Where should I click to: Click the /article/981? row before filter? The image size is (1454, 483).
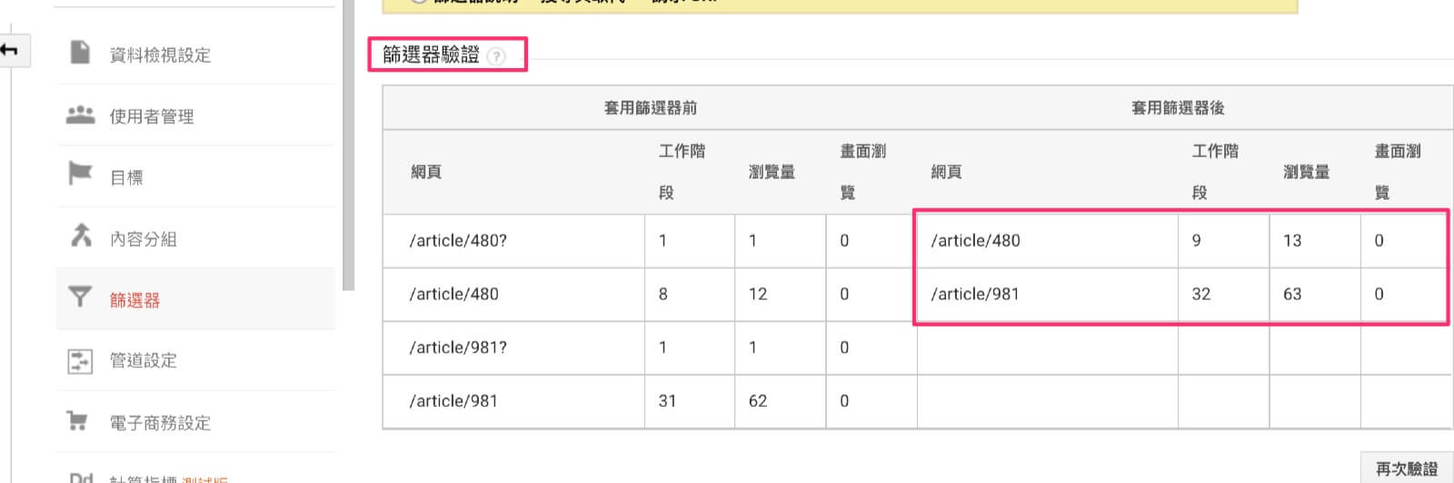pos(458,348)
